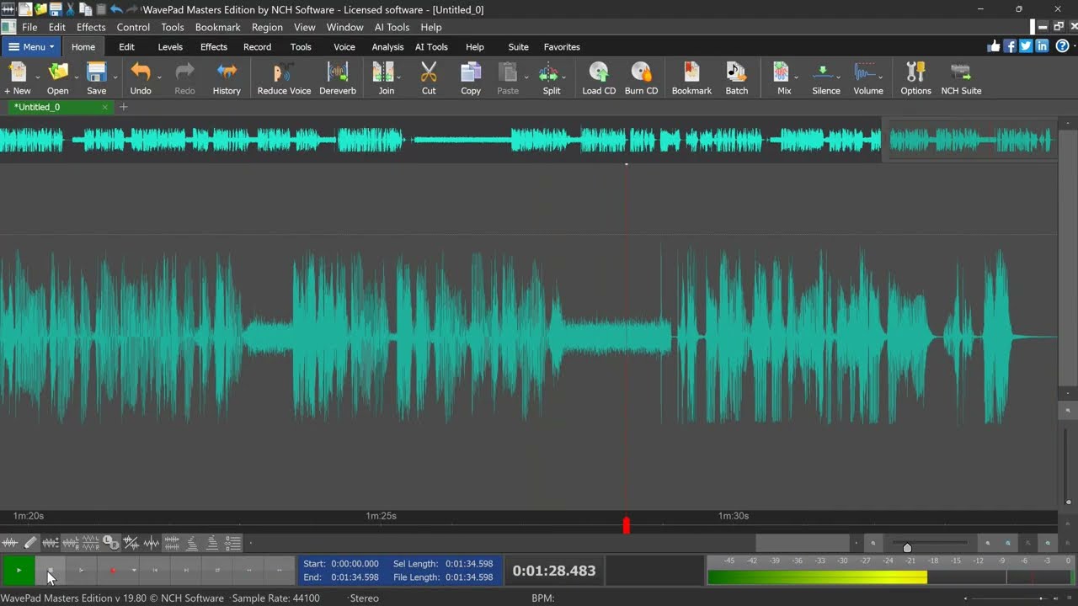This screenshot has width=1078, height=606.
Task: Expand the Undo dropdown arrow
Action: 159,77
